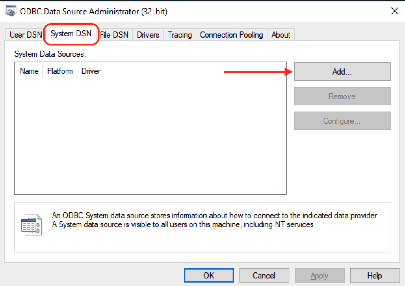Click the Platform column header

tap(60, 71)
